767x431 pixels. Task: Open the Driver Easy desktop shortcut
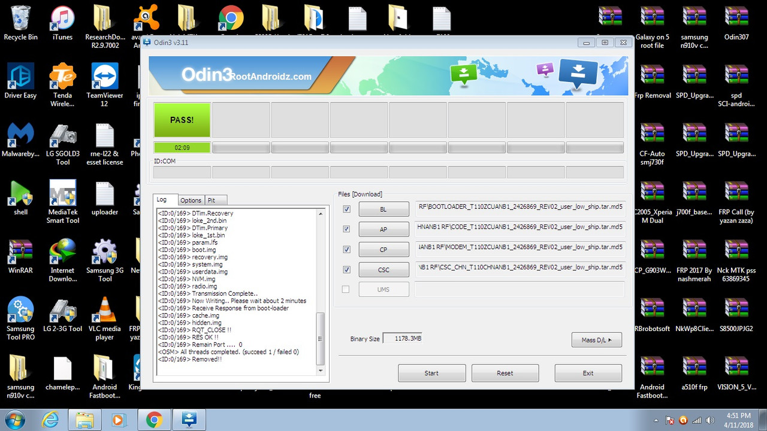(x=20, y=81)
